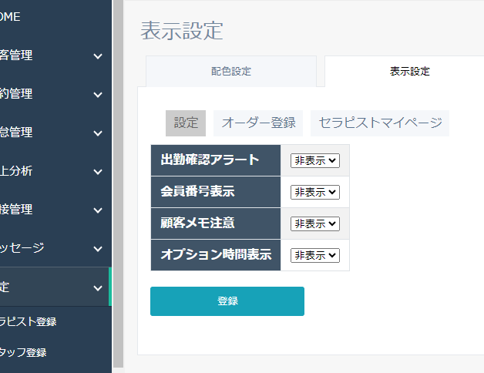484x373 pixels.
Task: Select the 設定 sub-tab
Action: (x=186, y=123)
